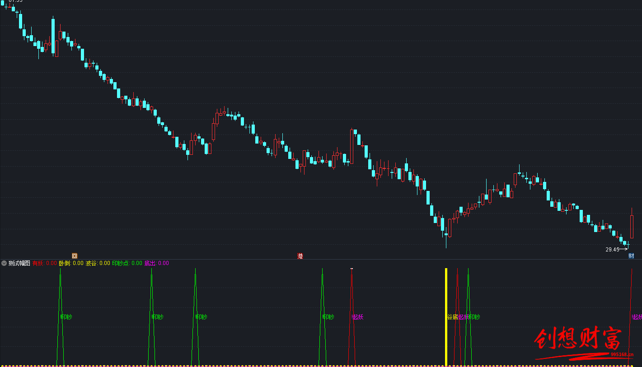Click the blue 财 marker icon
Viewport: 642px width, 367px height.
coord(631,256)
